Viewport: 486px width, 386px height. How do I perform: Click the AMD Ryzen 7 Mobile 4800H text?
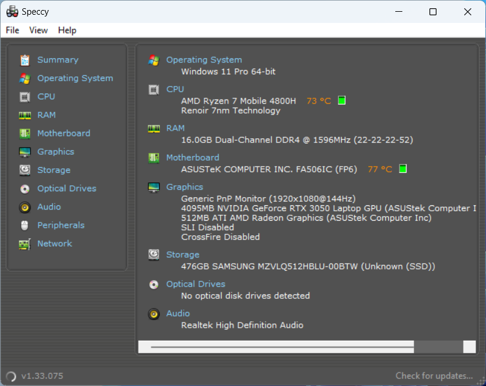coord(239,101)
